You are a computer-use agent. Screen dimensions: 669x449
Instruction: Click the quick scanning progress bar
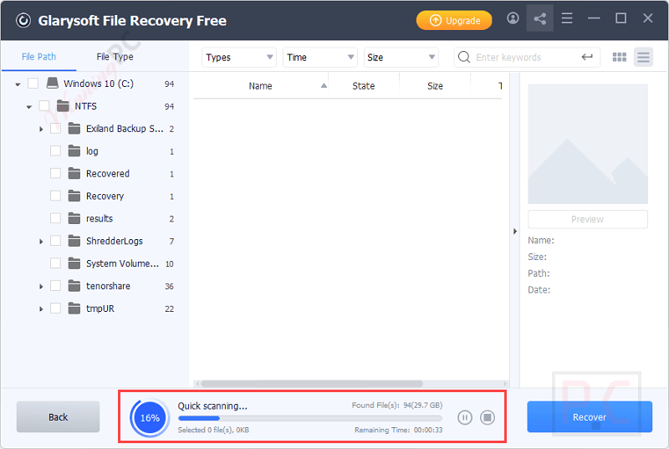(310, 418)
